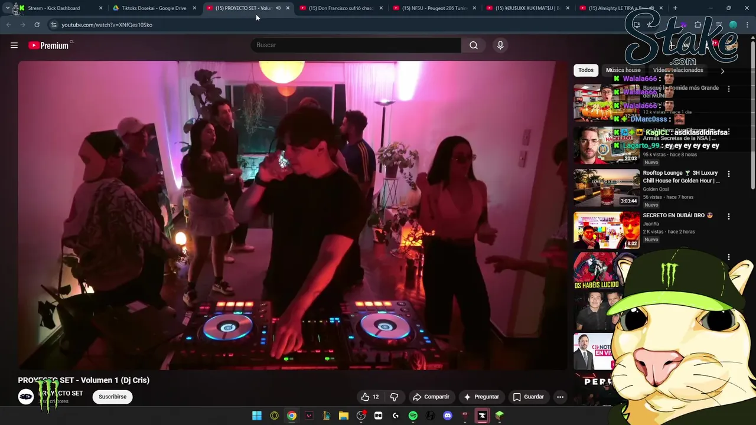
Task: Open options for Busqué la Comida video
Action: [728, 89]
